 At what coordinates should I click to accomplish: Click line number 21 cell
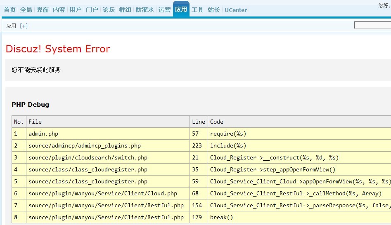(x=199, y=157)
